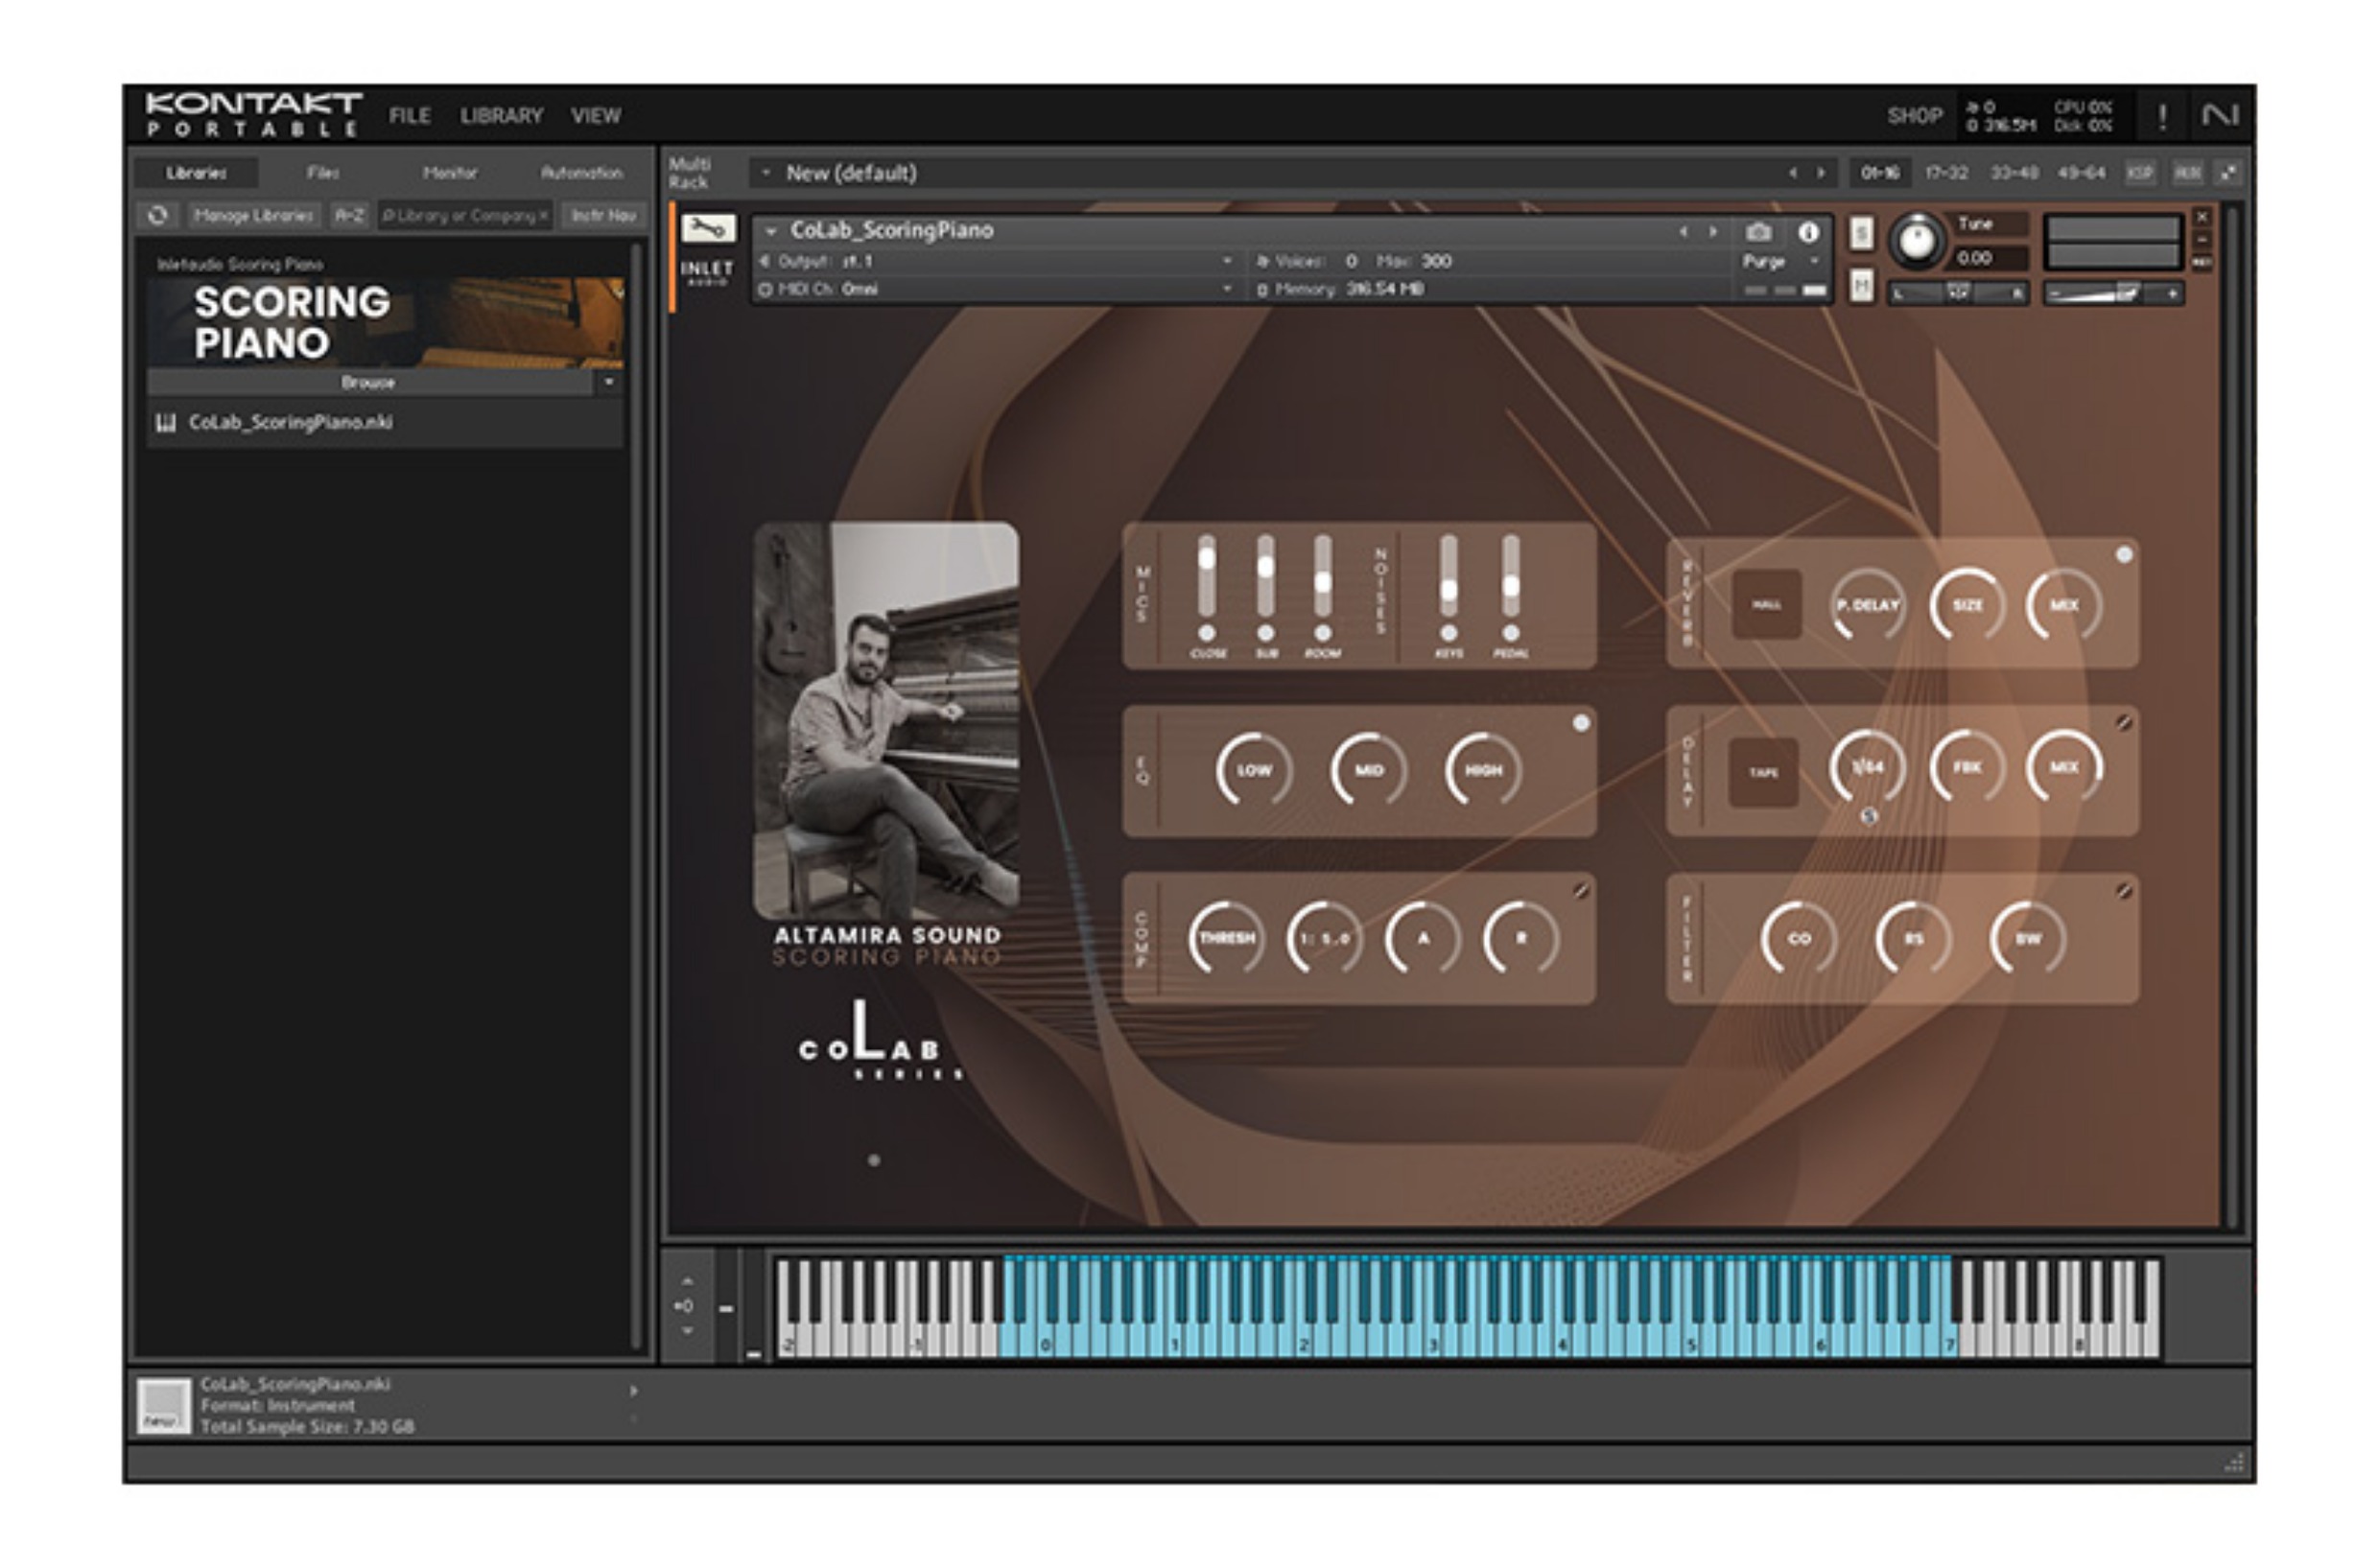Go to the previous multi preset with the left arrow

pyautogui.click(x=1793, y=173)
